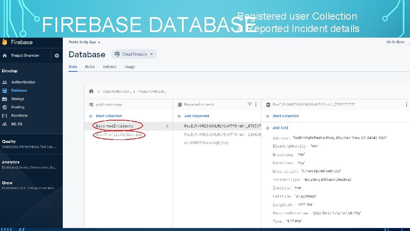Click the Breathing field value "Yes"
Screen dimensions: 410x231
click(301, 154)
